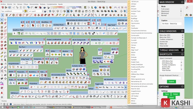This screenshot has width=193, height=109.
Task: Open the Layer0 layer dropdown
Action: [43, 11]
